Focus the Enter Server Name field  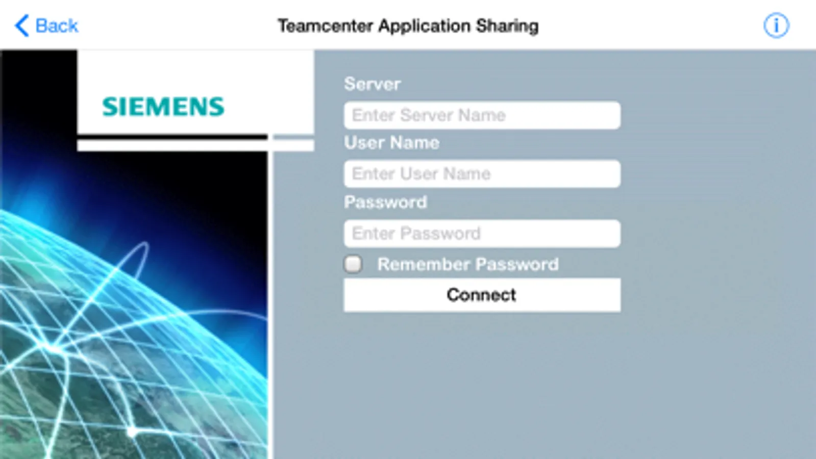[482, 115]
